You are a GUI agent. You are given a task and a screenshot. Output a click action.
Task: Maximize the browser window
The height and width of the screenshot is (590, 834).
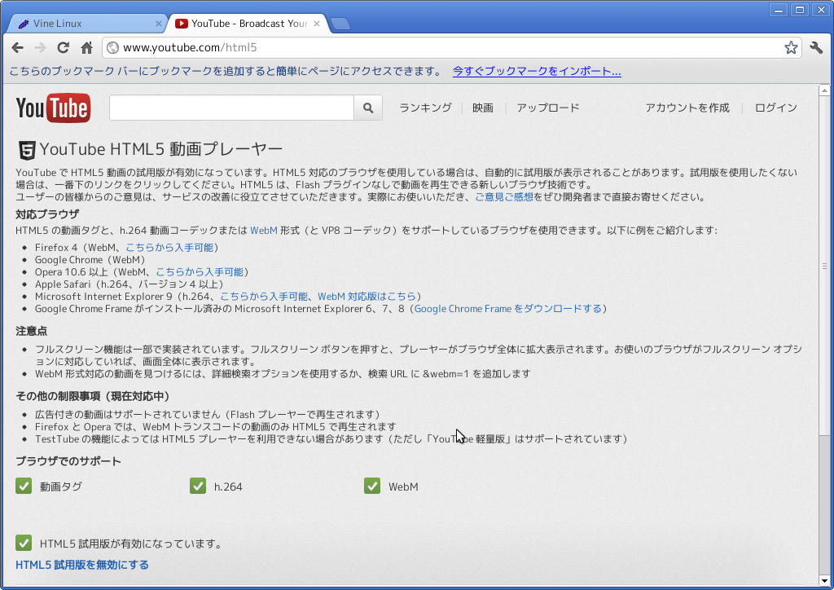pos(800,10)
